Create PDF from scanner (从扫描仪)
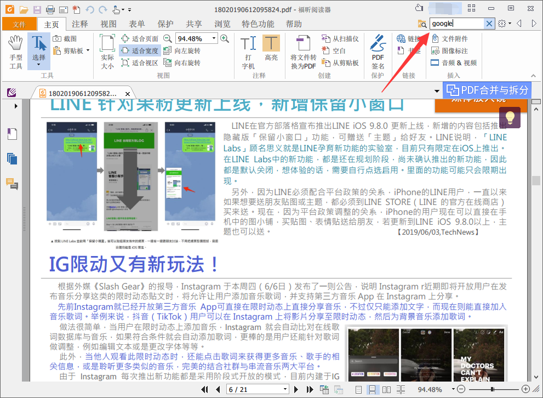This screenshot has width=543, height=398. (x=340, y=39)
